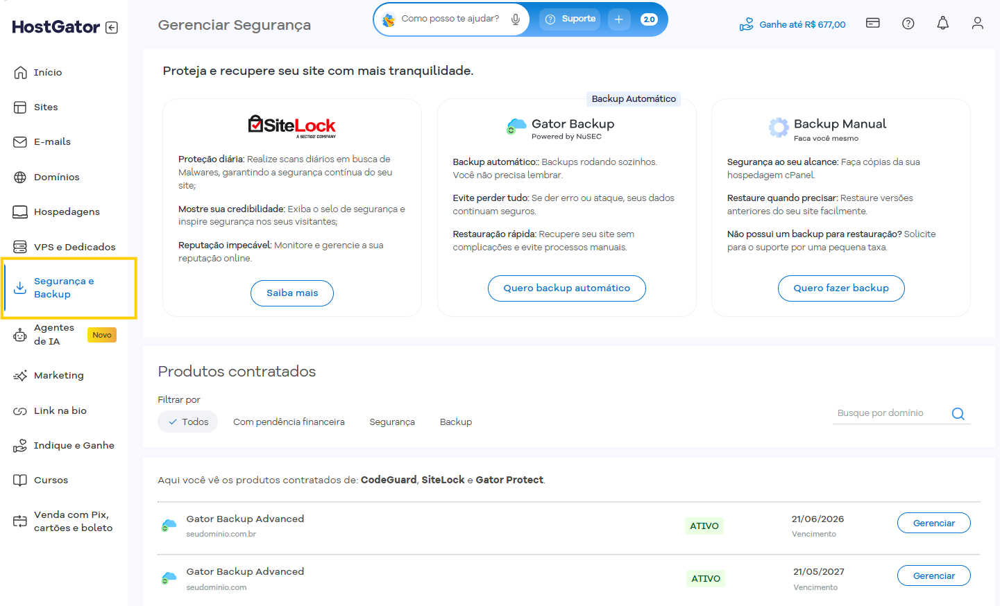Click the Link na bio icon
Viewport: 1000px width, 606px height.
click(x=20, y=410)
